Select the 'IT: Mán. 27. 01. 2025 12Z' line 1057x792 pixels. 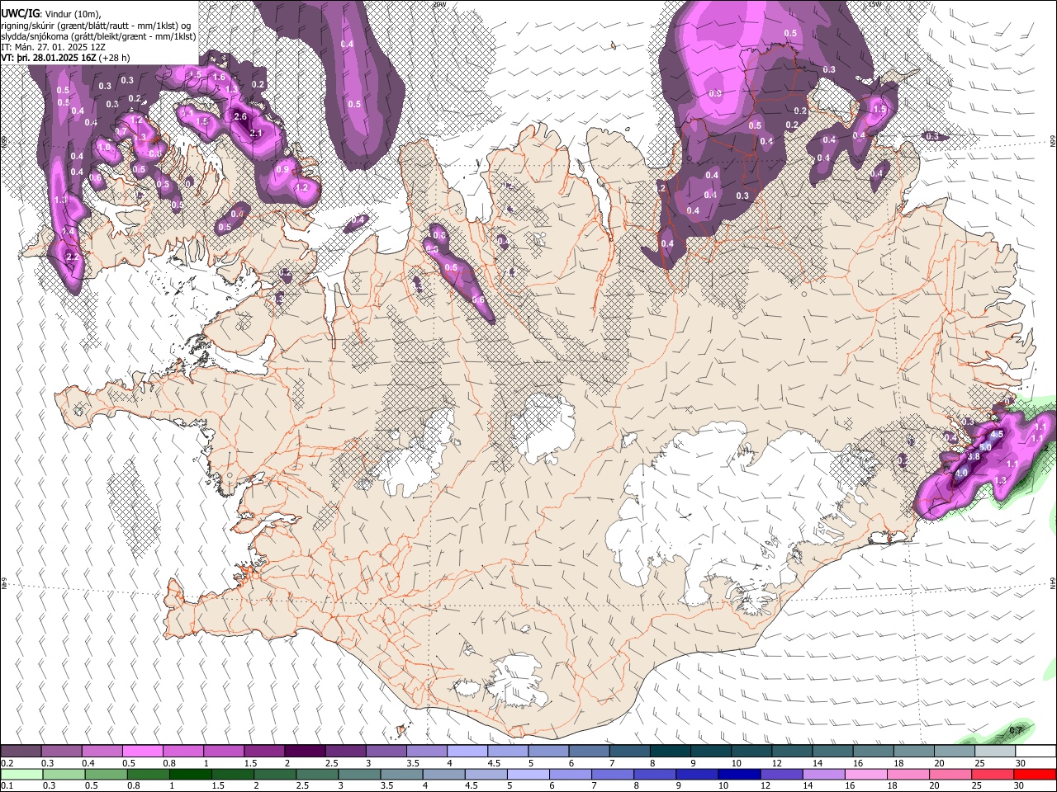coord(54,47)
